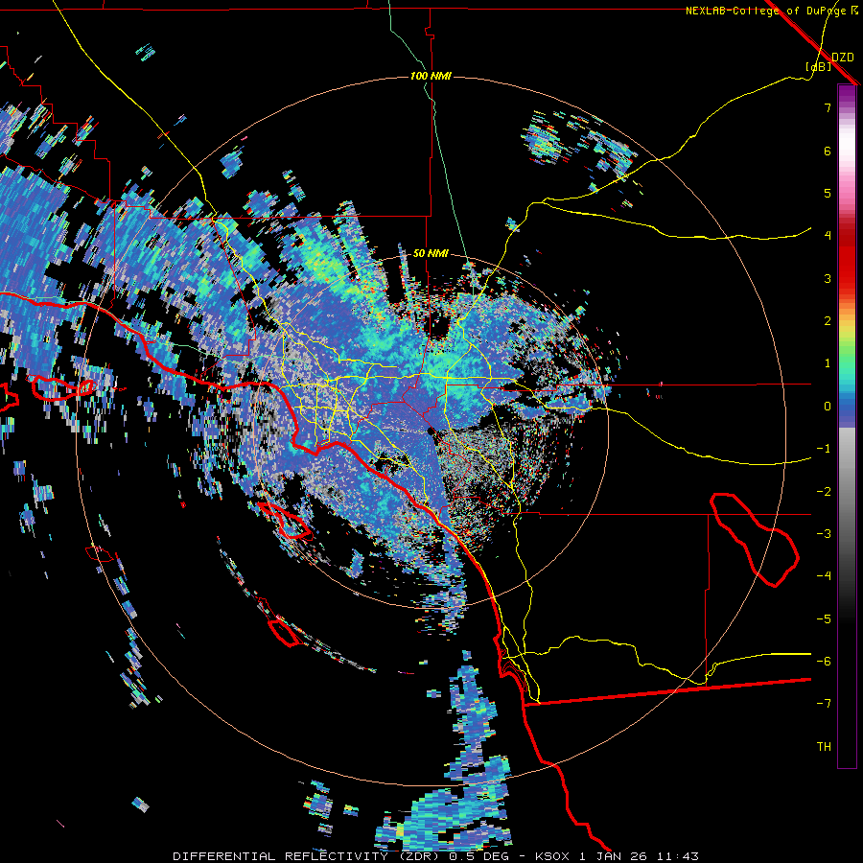Screen dimensions: 863x863
Task: Click the 4 value on color scale
Action: 828,236
